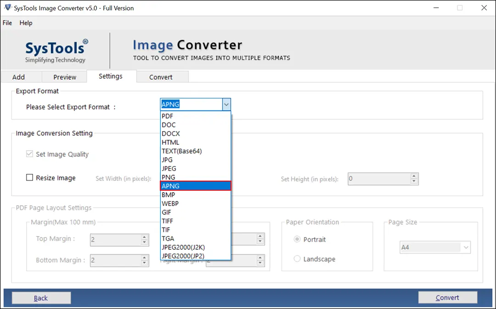Select GIF export format
The image size is (496, 309).
(x=196, y=212)
